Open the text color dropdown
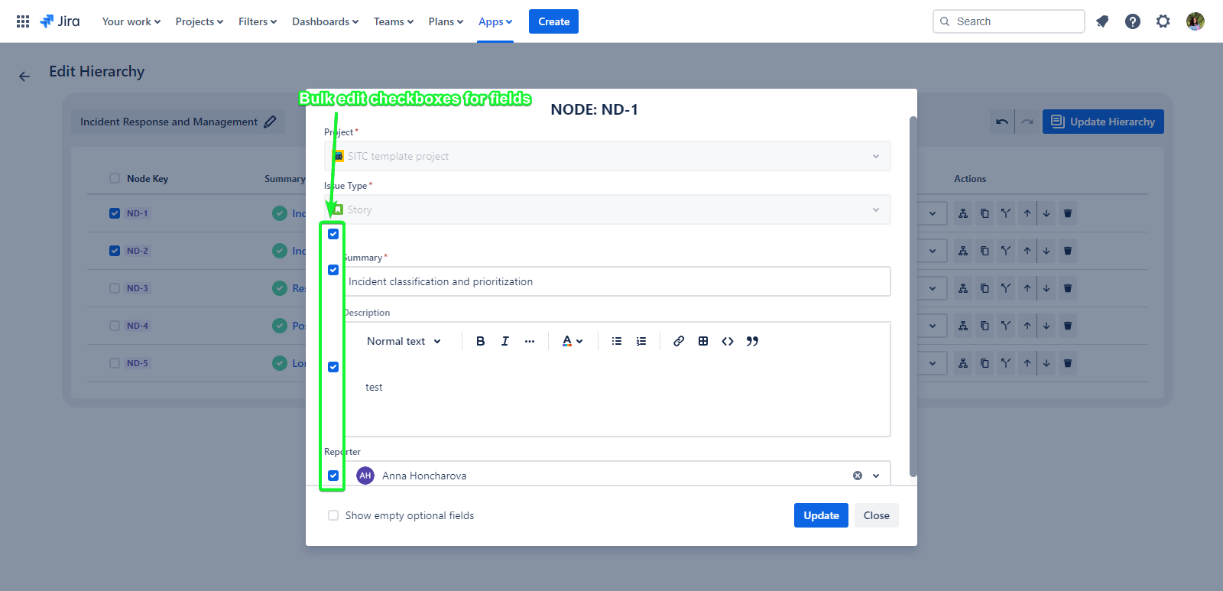The width and height of the screenshot is (1223, 591). (x=572, y=341)
